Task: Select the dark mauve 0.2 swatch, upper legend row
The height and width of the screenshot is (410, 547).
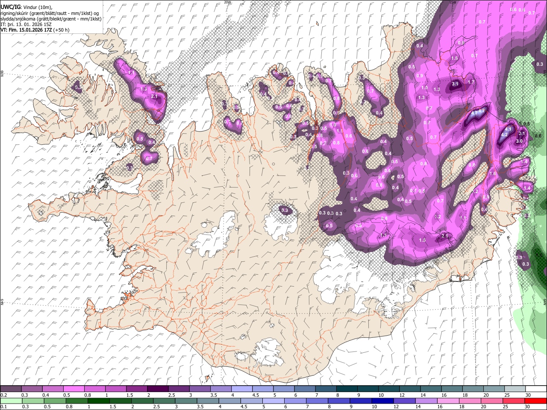Action: (11, 389)
